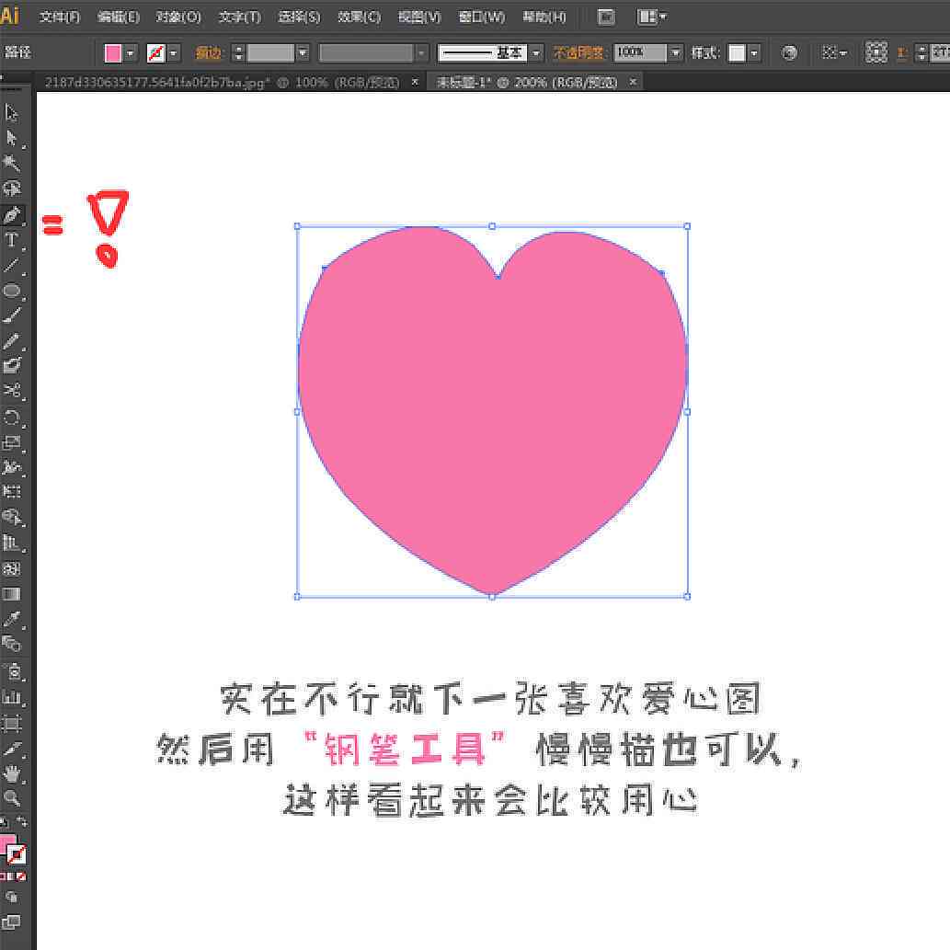
Task: Change screen mode at toolbox bottom
Action: [11, 922]
